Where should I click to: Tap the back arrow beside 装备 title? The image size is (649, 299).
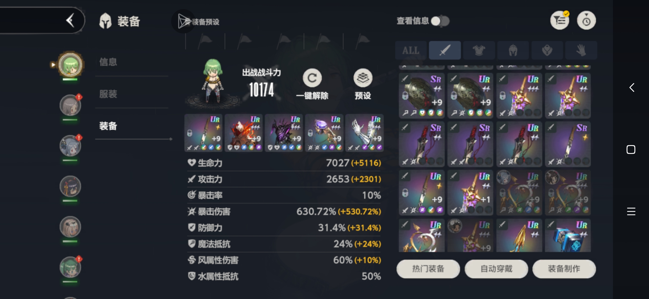pos(70,20)
